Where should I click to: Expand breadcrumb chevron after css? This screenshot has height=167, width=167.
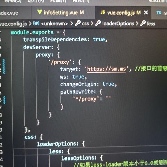92,24
